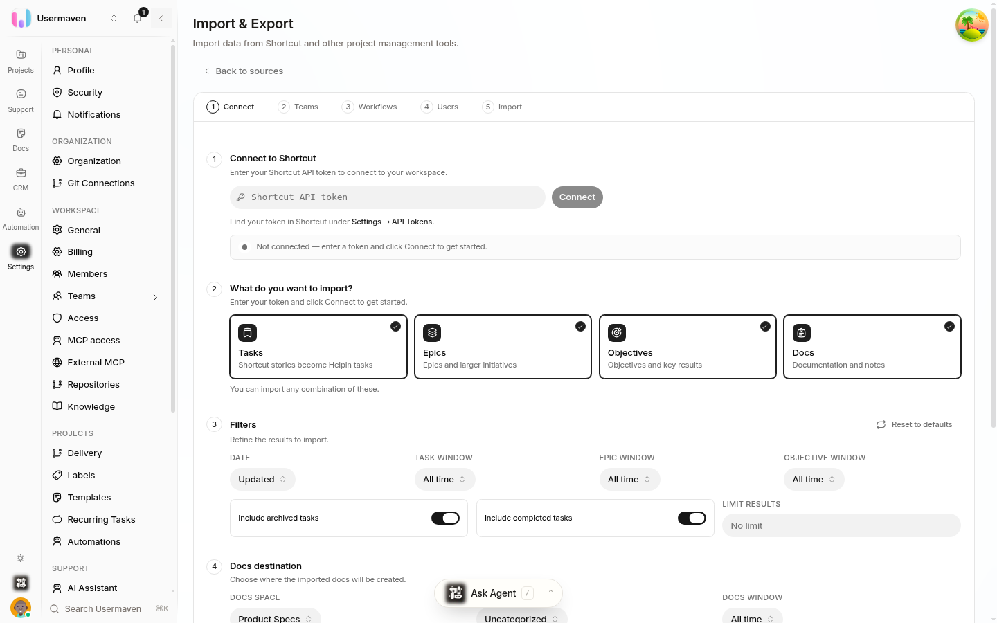Open Automation in the left rail
The width and height of the screenshot is (997, 623).
pos(21,218)
